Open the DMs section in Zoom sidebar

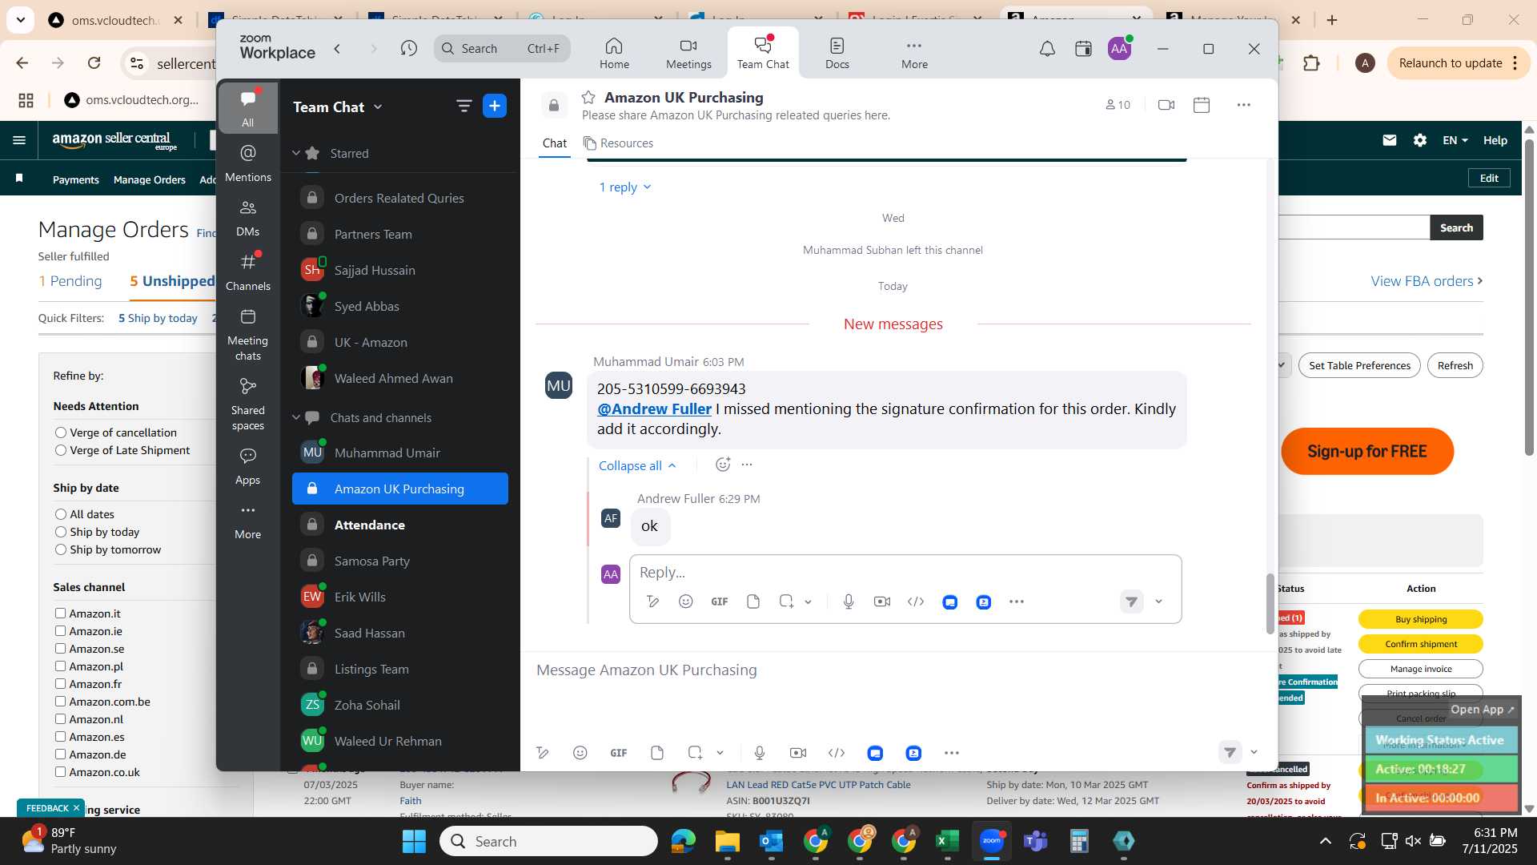click(x=247, y=218)
